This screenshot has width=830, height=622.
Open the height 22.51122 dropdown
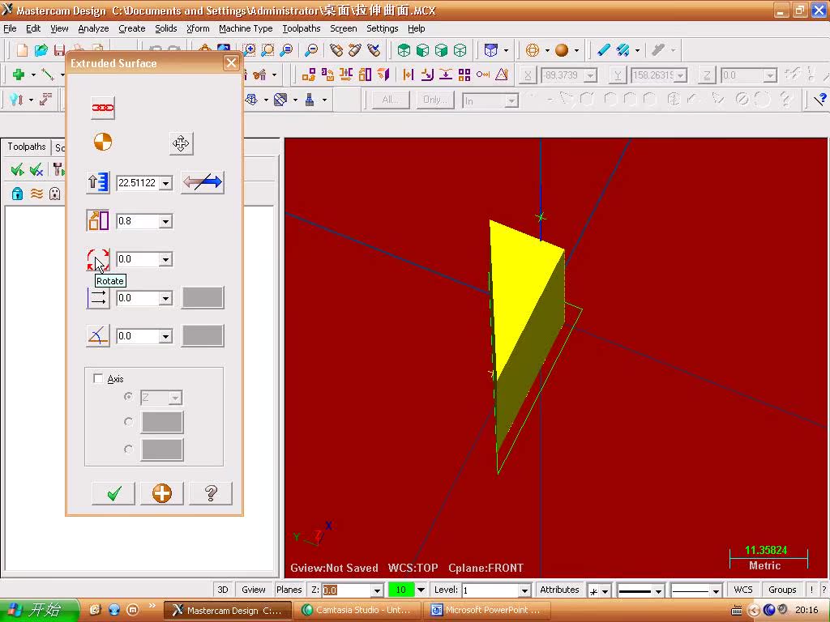click(165, 183)
